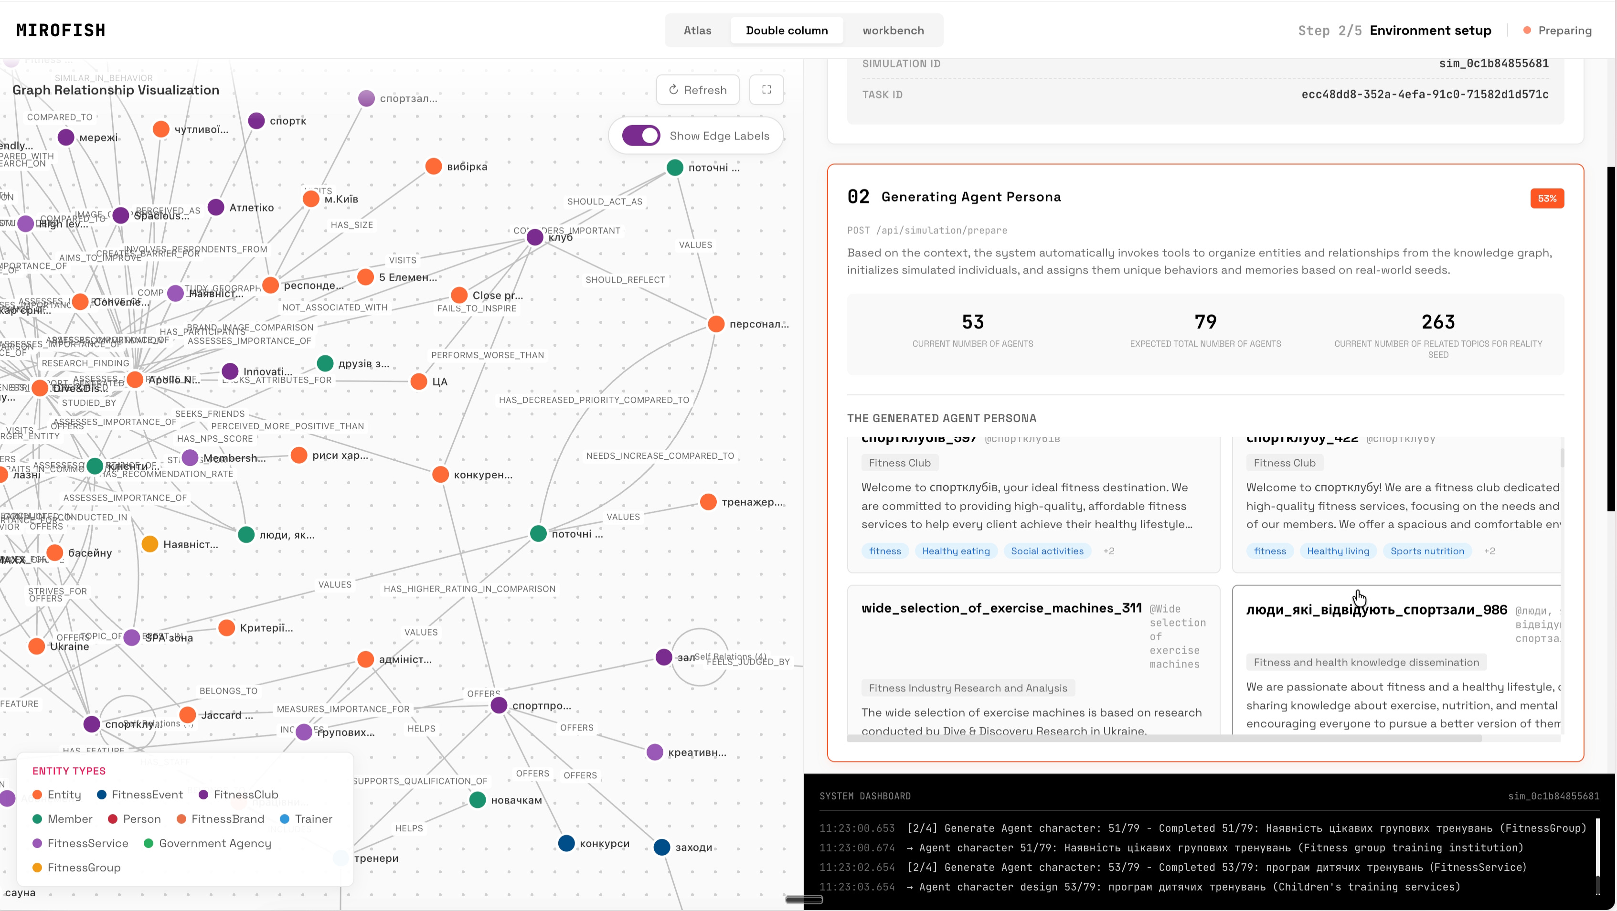Open the wide_selection_of_exercise_machines_311 persona card
The height and width of the screenshot is (911, 1617).
click(x=1000, y=608)
